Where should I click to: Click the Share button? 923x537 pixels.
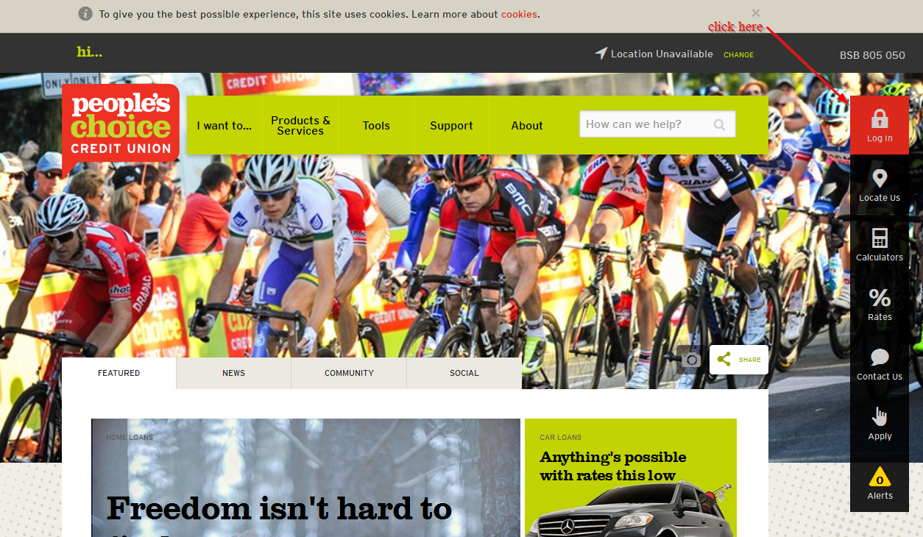tap(739, 360)
